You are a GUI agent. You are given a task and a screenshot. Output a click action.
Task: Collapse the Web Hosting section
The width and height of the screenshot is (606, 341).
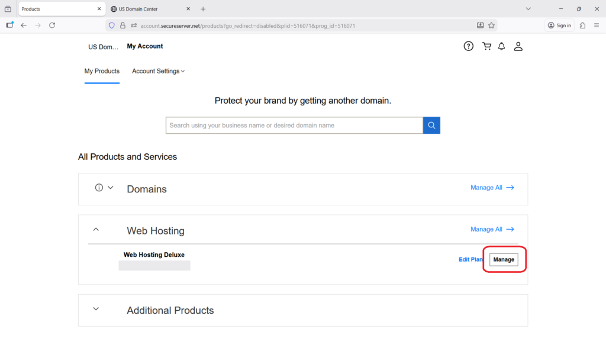click(x=96, y=230)
